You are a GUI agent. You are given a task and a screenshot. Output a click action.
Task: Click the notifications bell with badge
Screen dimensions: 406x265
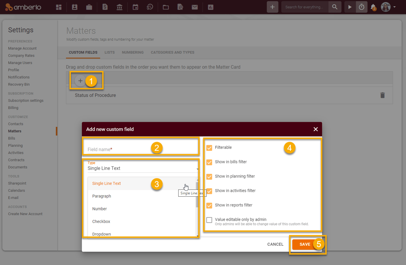(373, 7)
